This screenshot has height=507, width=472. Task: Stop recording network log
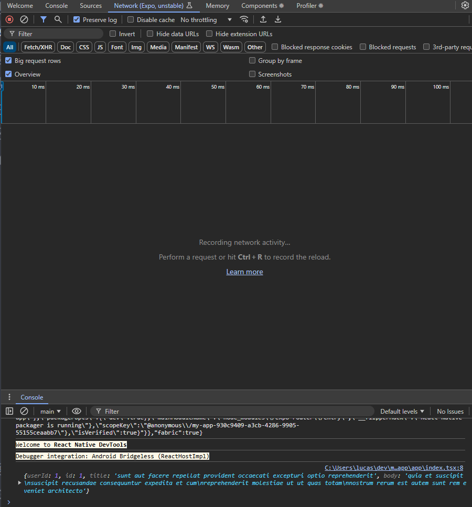(9, 19)
